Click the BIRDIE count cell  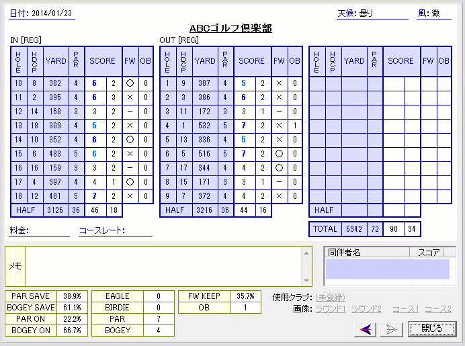click(159, 308)
